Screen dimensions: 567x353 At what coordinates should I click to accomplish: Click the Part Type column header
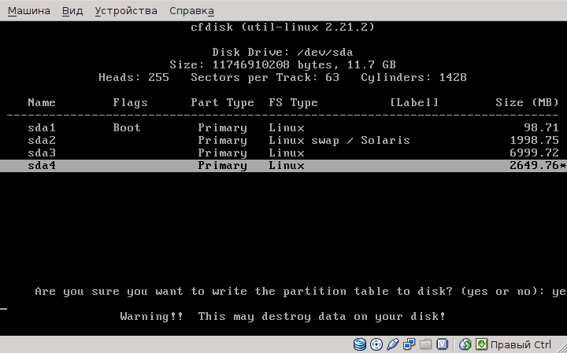[222, 103]
